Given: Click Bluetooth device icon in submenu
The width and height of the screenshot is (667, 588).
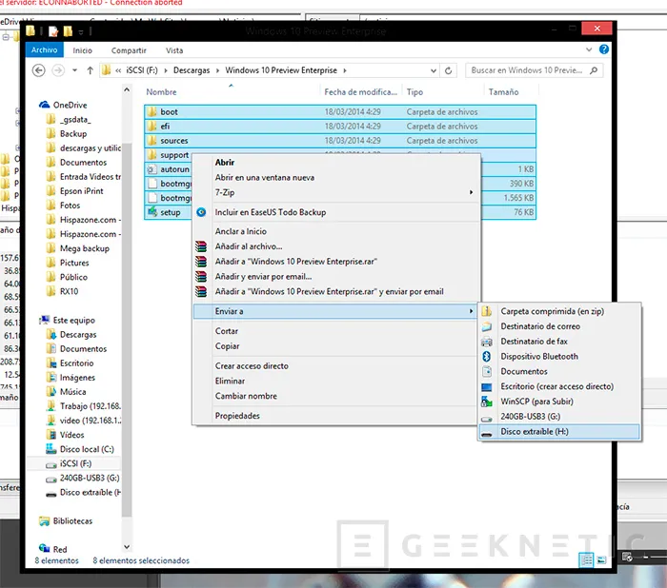Looking at the screenshot, I should (x=487, y=357).
